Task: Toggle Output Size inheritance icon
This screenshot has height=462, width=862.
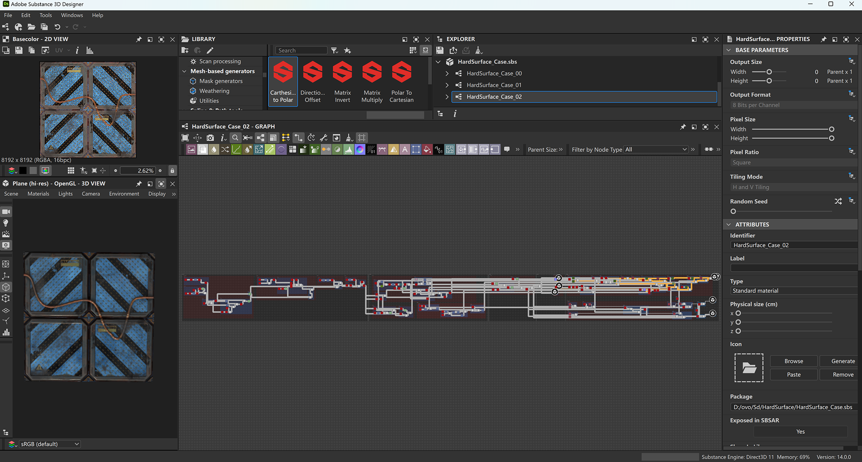Action: pos(852,61)
